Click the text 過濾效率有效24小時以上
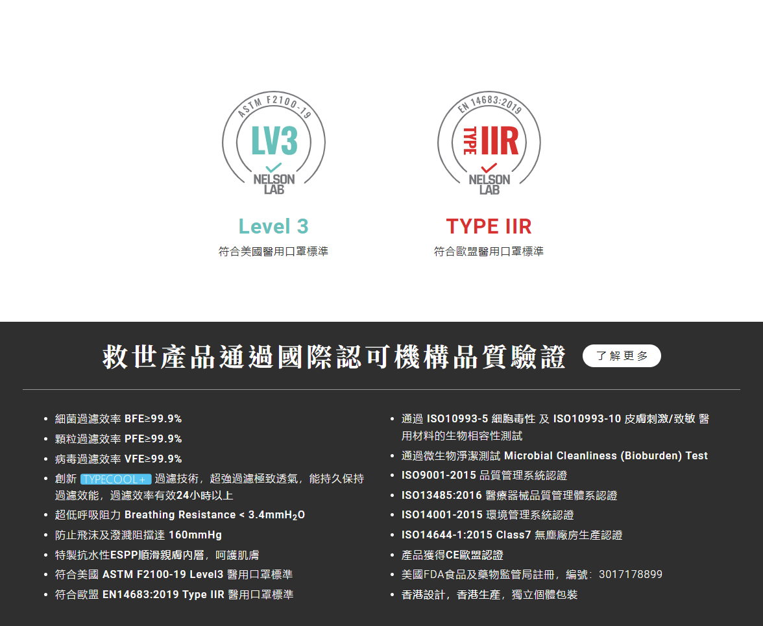763x626 pixels. click(x=172, y=496)
